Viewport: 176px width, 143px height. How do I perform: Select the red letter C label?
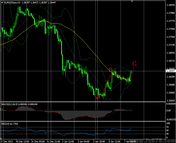pos(134,64)
